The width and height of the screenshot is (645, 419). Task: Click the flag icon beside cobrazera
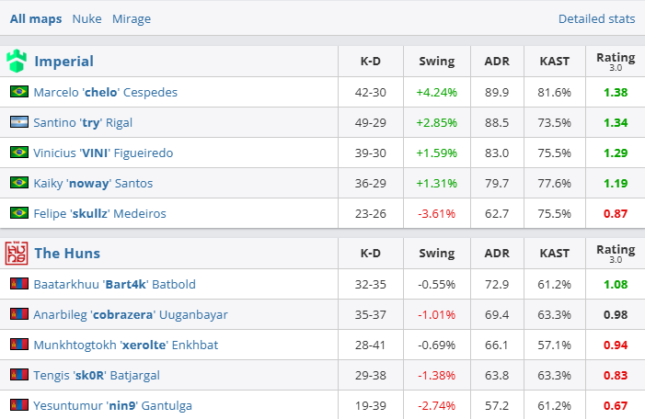click(18, 314)
